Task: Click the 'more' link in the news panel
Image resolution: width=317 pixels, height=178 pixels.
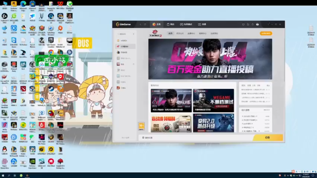Action: [268, 85]
